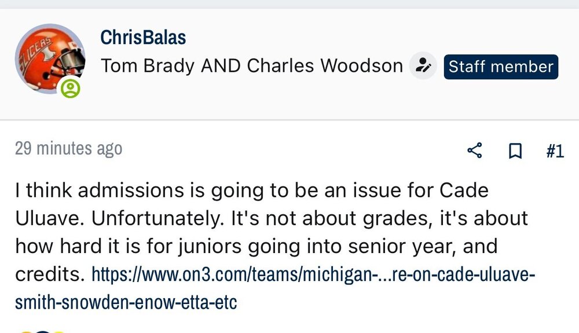Click the 29 minutes ago timestamp
This screenshot has height=333, width=579.
coord(68,149)
